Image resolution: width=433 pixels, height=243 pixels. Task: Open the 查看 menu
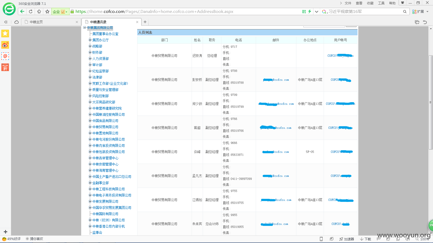coord(359,3)
